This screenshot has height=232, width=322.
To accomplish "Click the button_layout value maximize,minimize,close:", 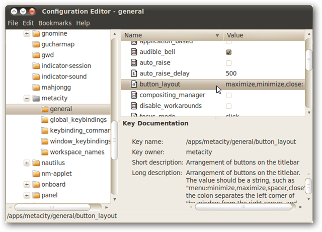I will [x=264, y=84].
